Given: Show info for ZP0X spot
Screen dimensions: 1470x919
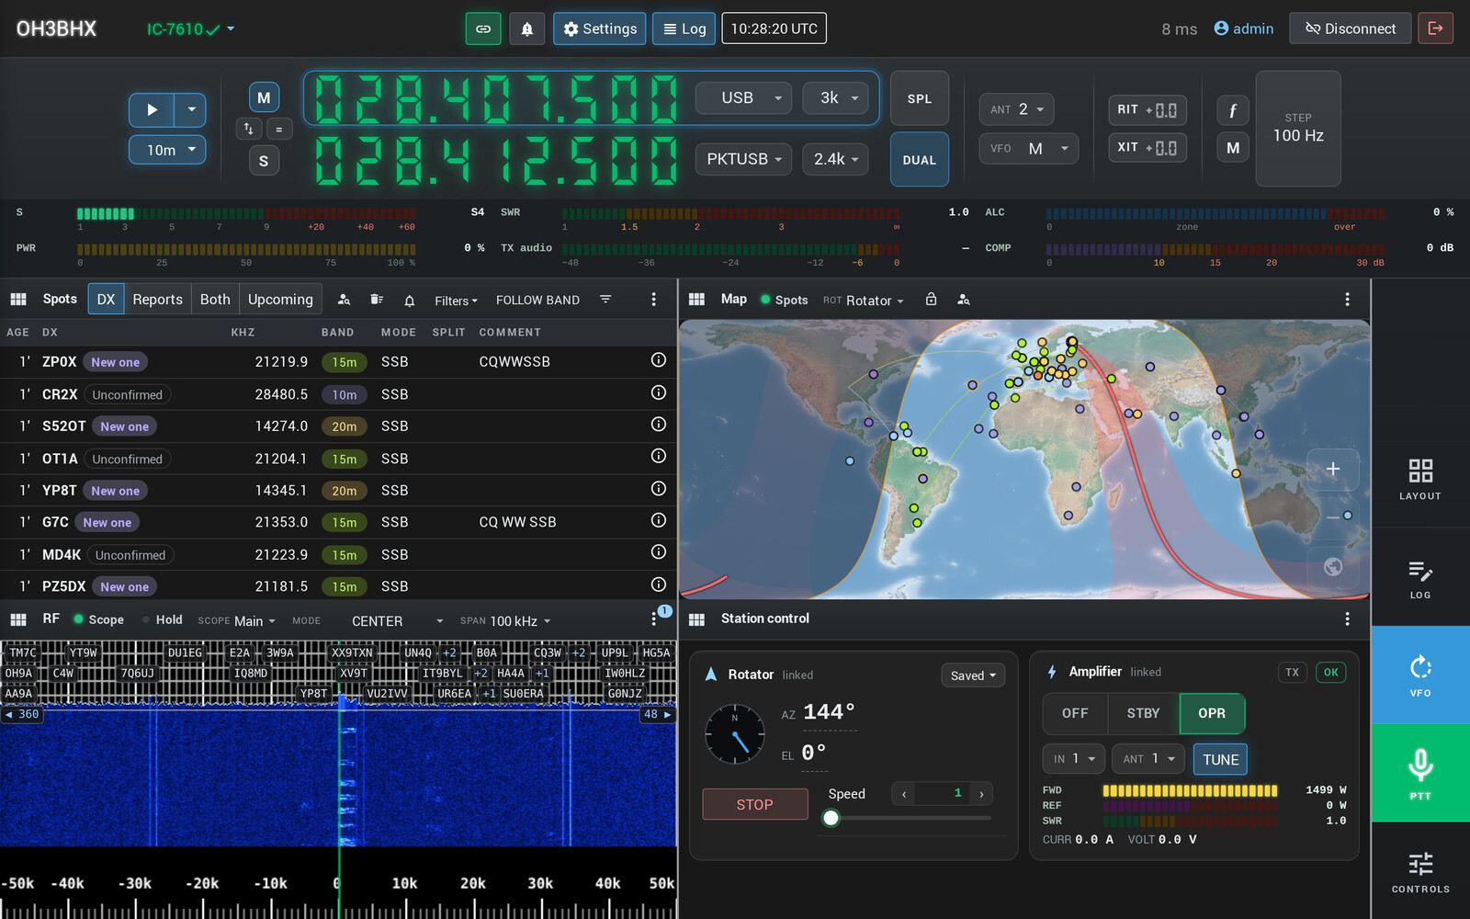Looking at the screenshot, I should click(659, 360).
